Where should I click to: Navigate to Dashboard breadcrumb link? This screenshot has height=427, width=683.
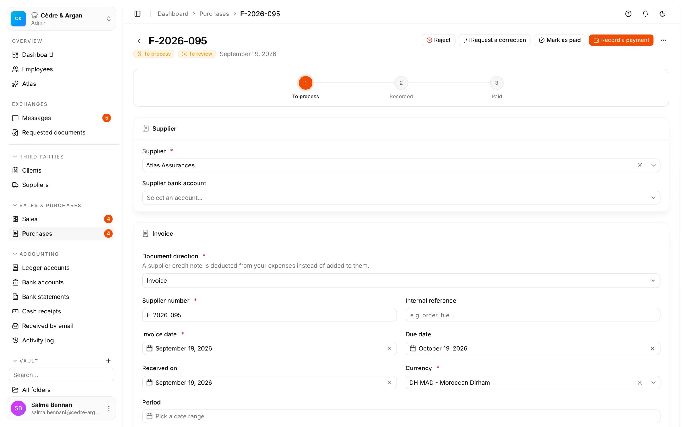[173, 14]
